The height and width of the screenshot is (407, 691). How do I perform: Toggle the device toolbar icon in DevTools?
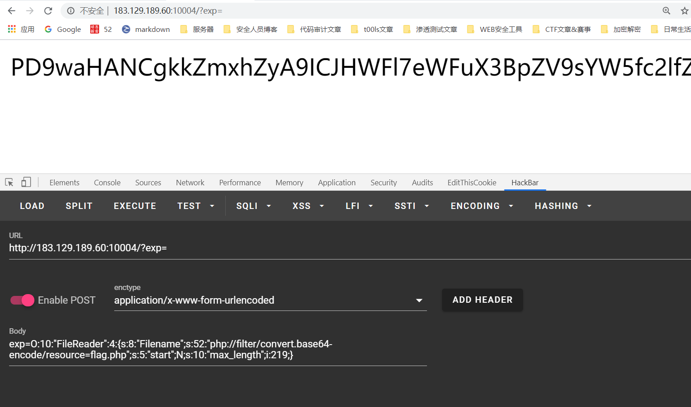[26, 183]
